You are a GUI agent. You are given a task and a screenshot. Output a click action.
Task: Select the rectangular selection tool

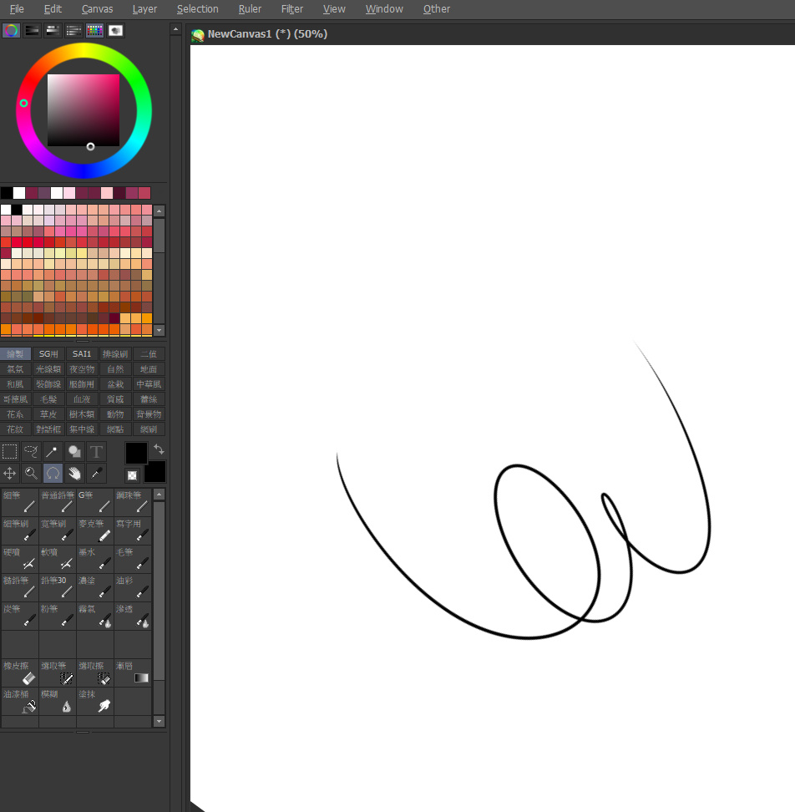pyautogui.click(x=10, y=452)
